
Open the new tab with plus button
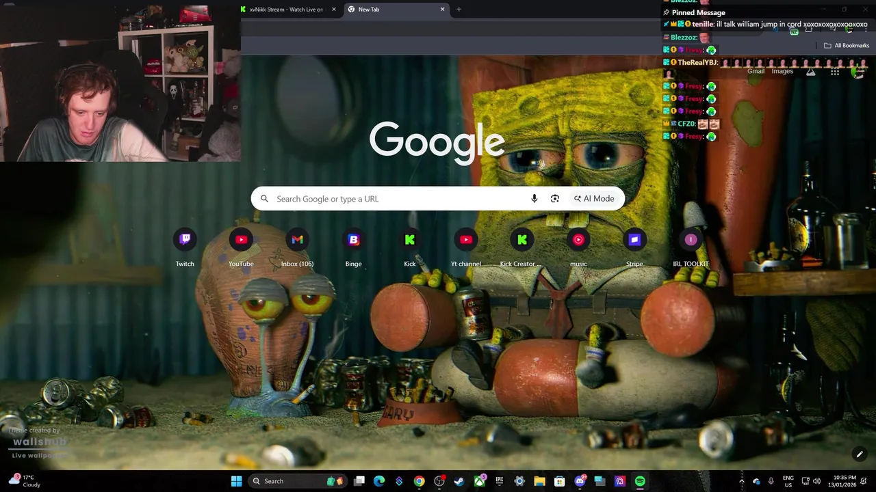click(459, 10)
